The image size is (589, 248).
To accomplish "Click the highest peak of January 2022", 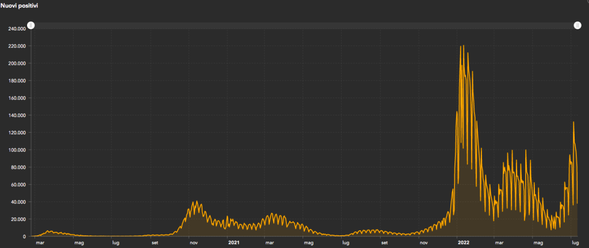I will pos(464,46).
